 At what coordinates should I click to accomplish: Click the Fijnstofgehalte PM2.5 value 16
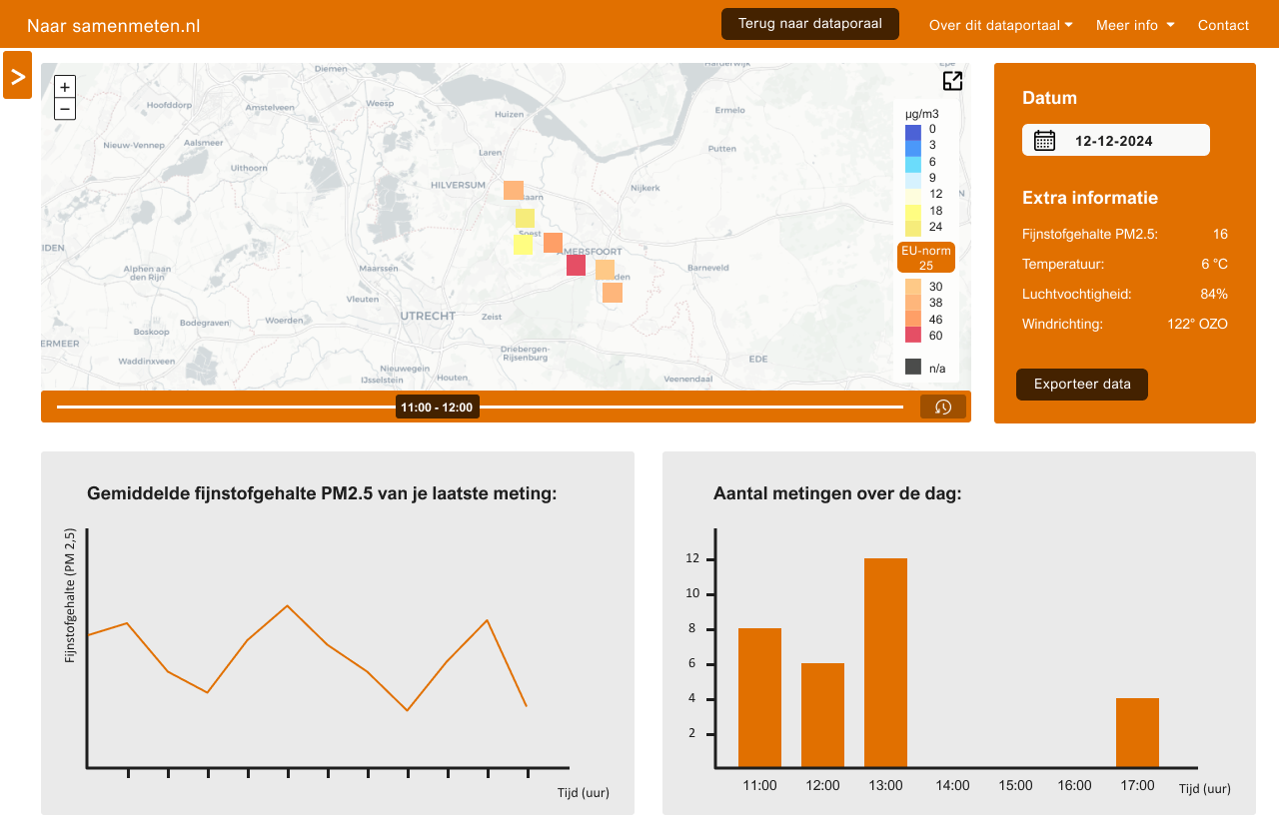pyautogui.click(x=1220, y=235)
